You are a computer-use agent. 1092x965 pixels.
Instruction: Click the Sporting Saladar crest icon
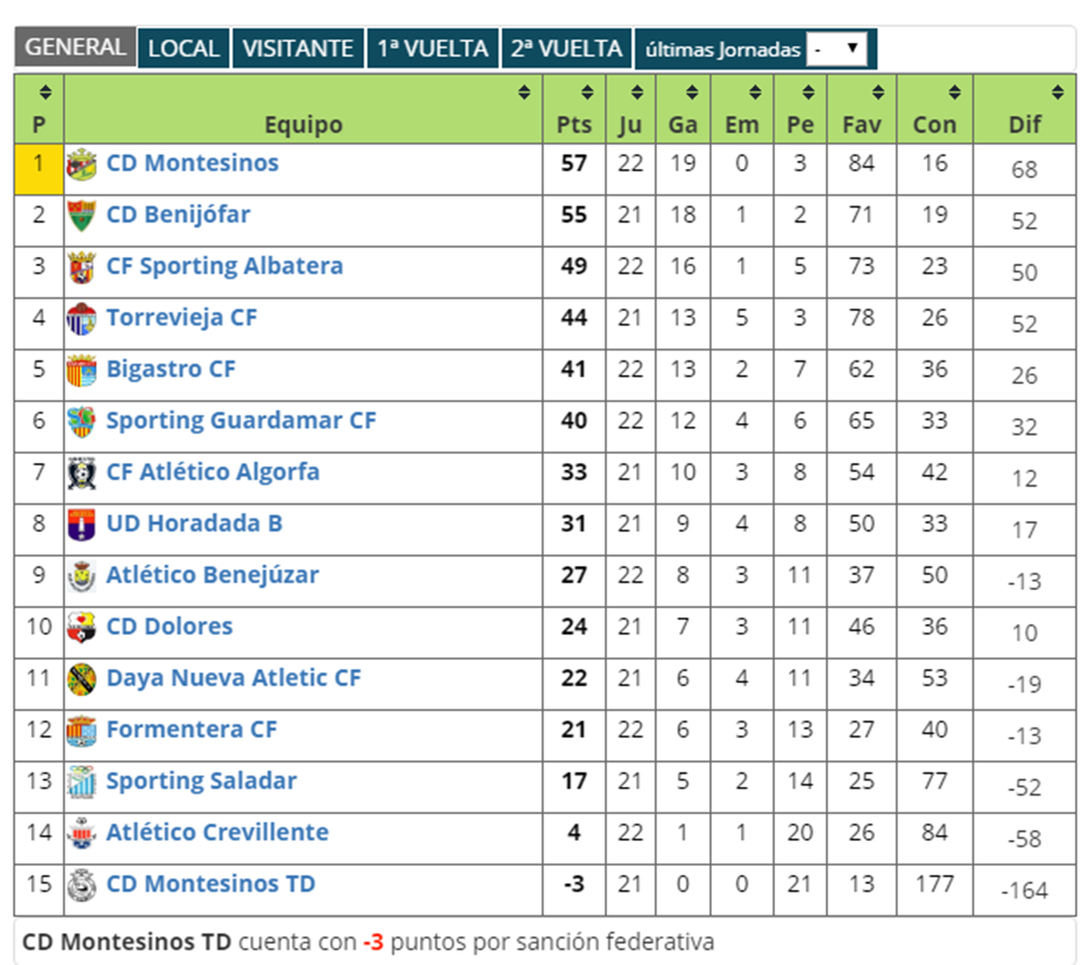[81, 782]
